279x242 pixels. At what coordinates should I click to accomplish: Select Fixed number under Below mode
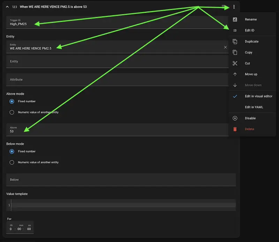coord(12,151)
